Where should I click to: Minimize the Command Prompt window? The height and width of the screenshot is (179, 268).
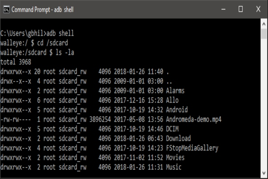click(x=223, y=9)
